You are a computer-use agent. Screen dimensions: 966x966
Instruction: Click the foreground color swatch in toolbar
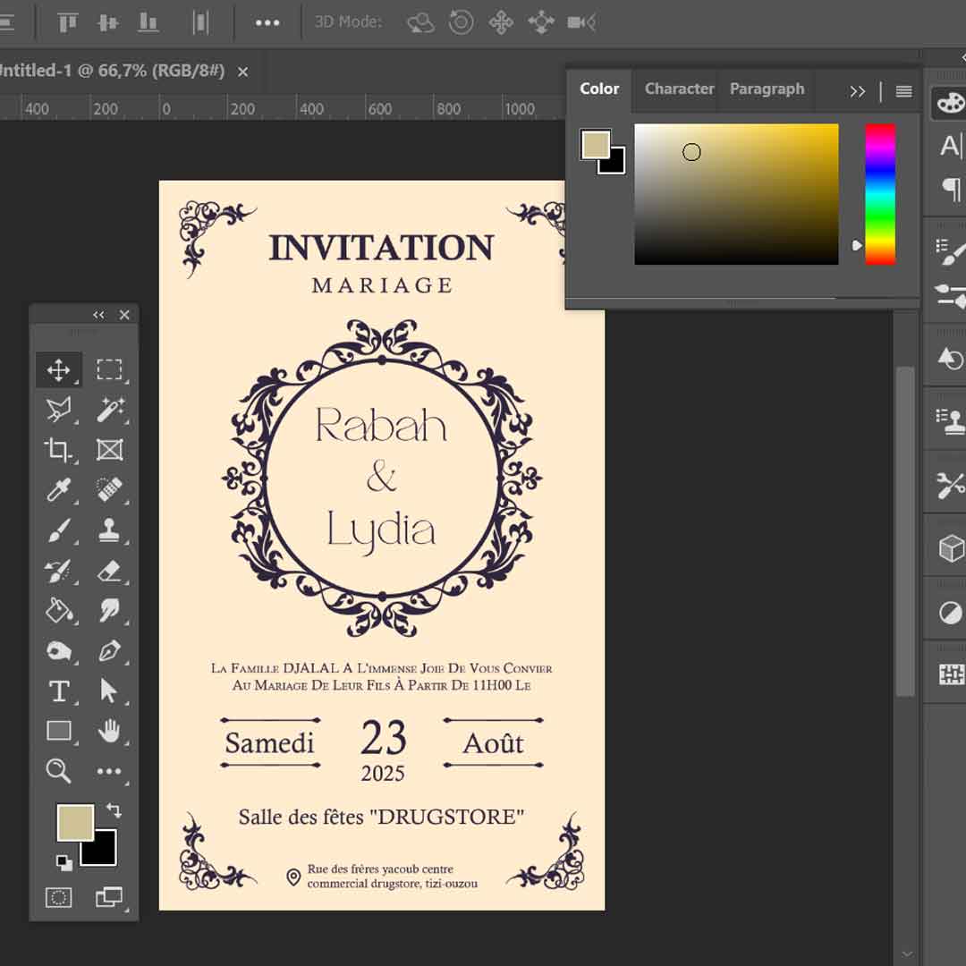[75, 823]
